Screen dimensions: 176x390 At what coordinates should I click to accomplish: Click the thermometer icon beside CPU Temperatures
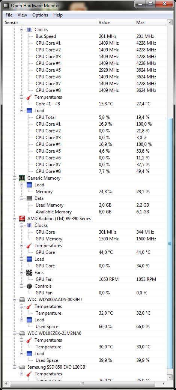pos(29,97)
